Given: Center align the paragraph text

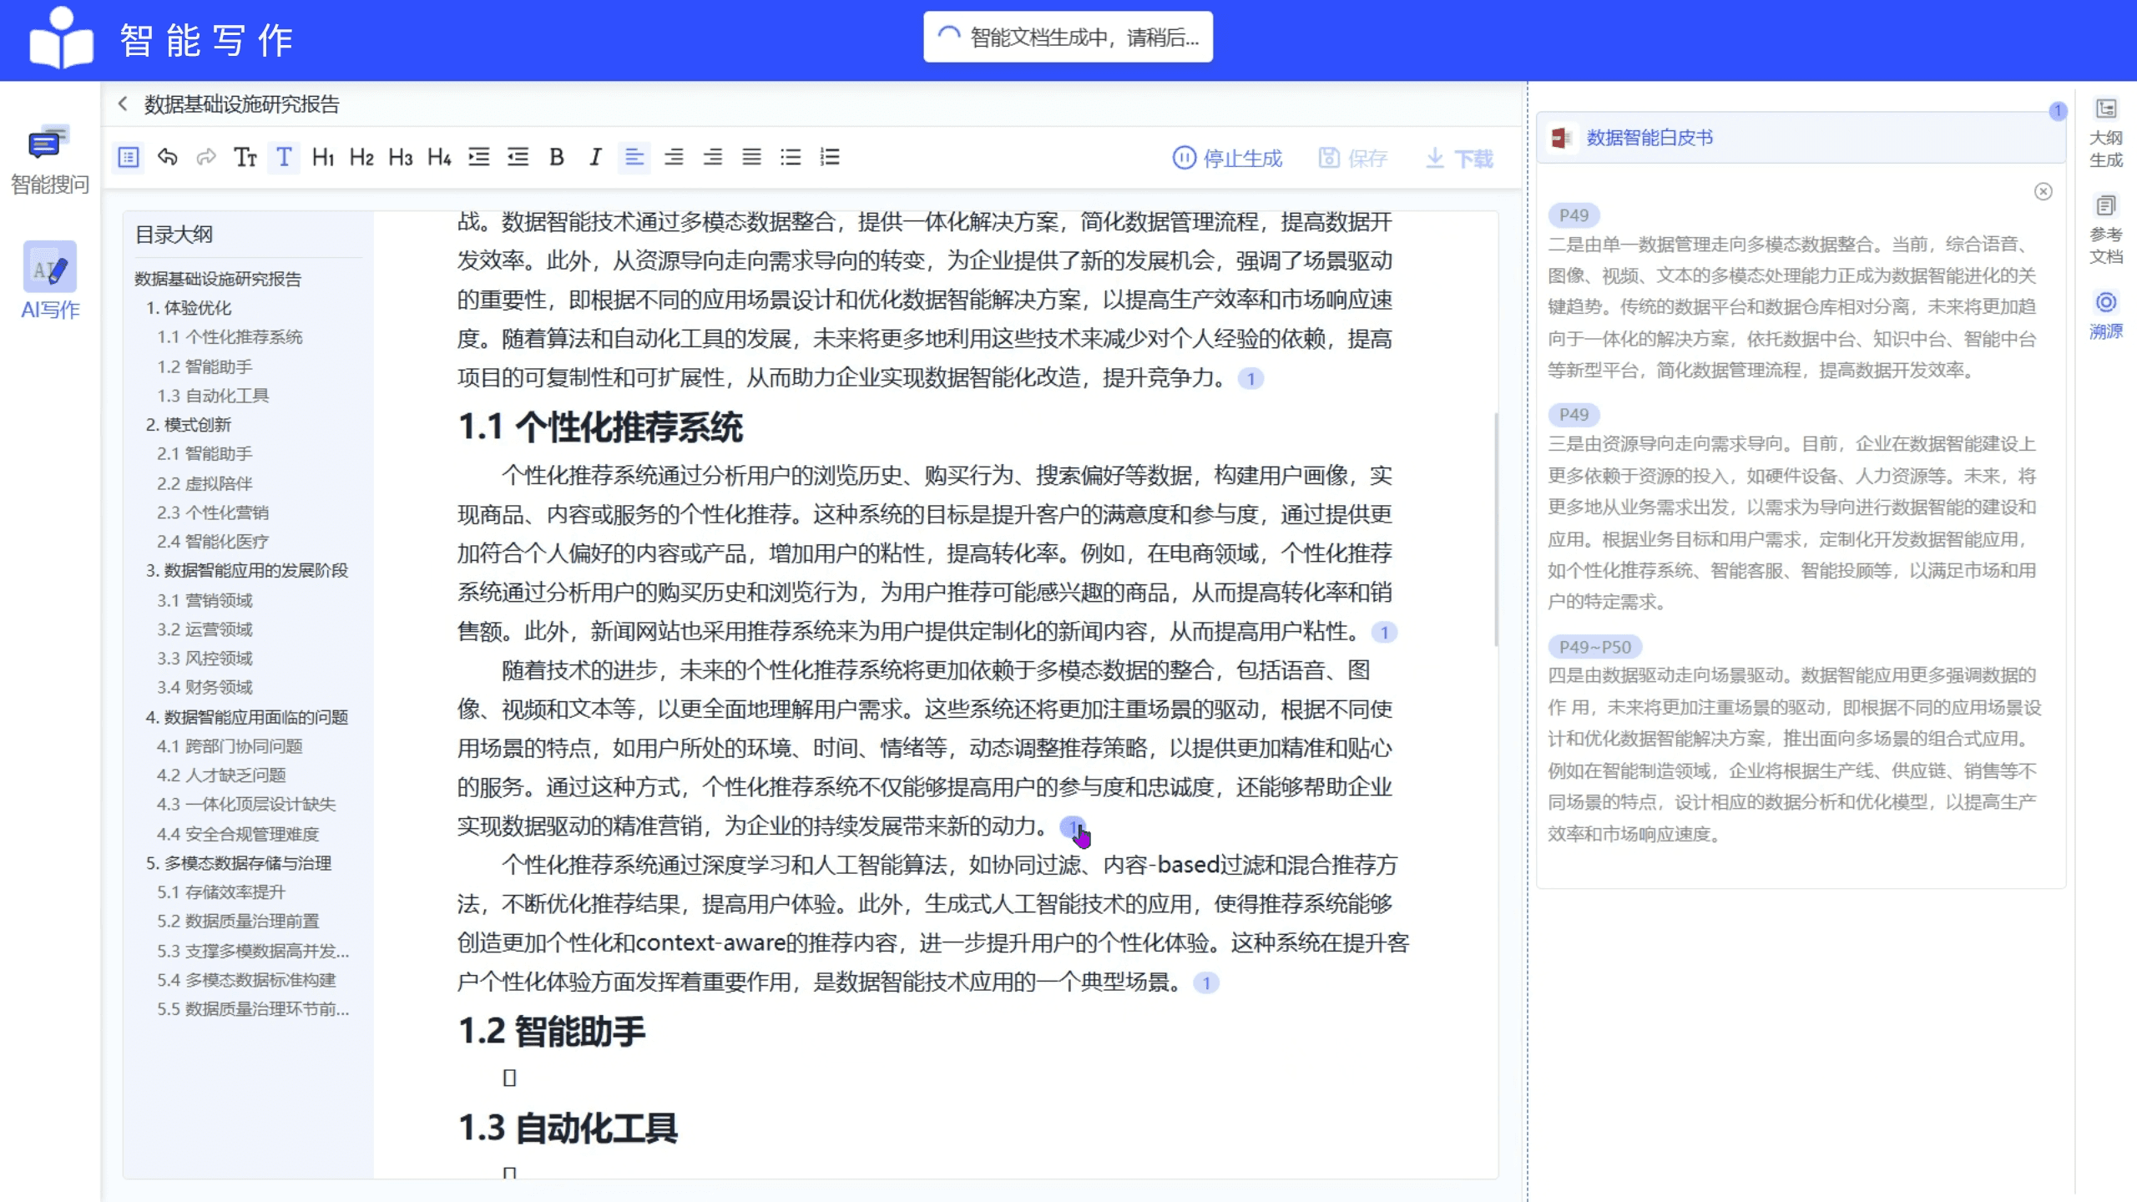Looking at the screenshot, I should pos(674,157).
